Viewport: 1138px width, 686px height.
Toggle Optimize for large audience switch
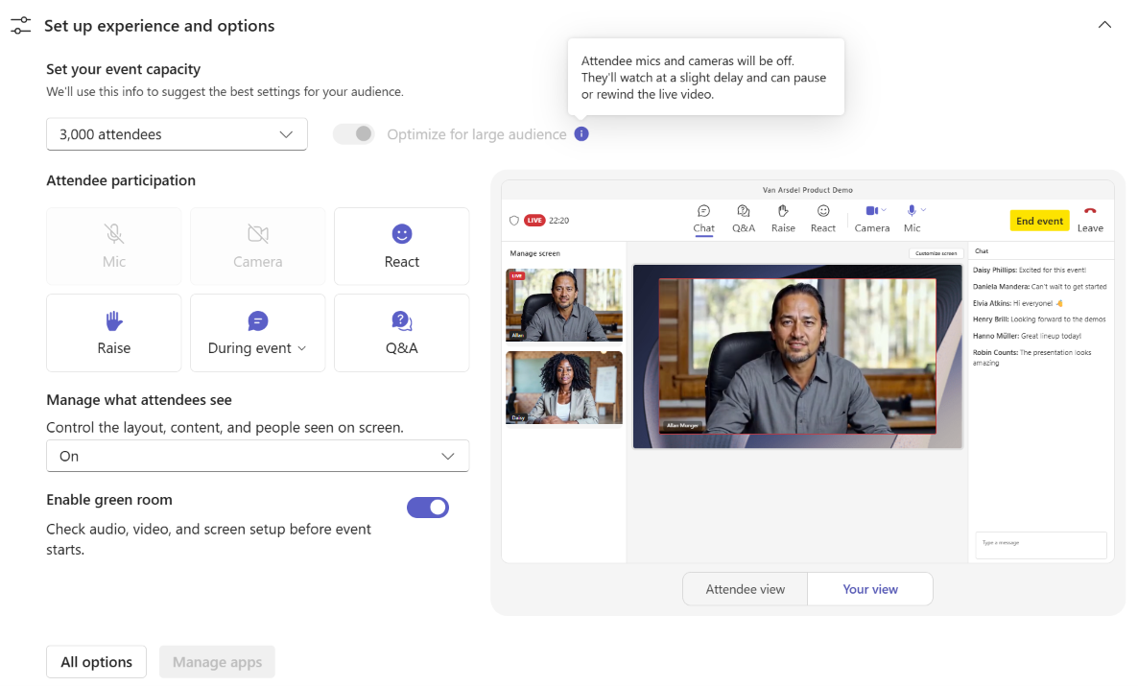pyautogui.click(x=353, y=134)
